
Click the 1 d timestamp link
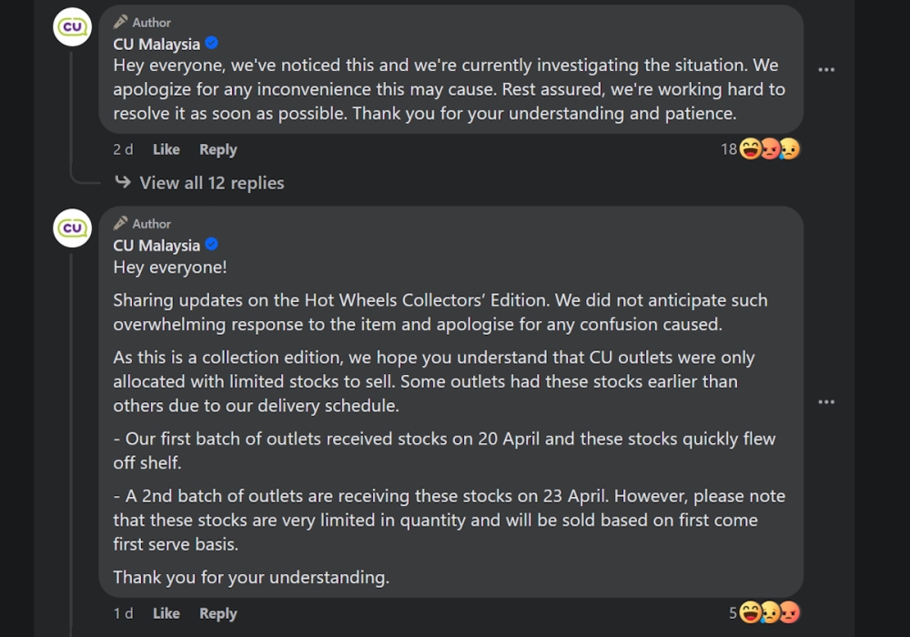coord(123,613)
